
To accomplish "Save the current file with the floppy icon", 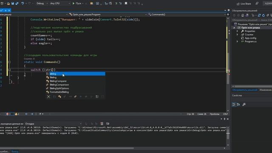I will pos(13,3).
